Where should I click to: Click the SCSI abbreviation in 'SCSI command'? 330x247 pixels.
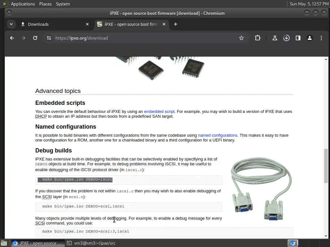tap(40, 223)
